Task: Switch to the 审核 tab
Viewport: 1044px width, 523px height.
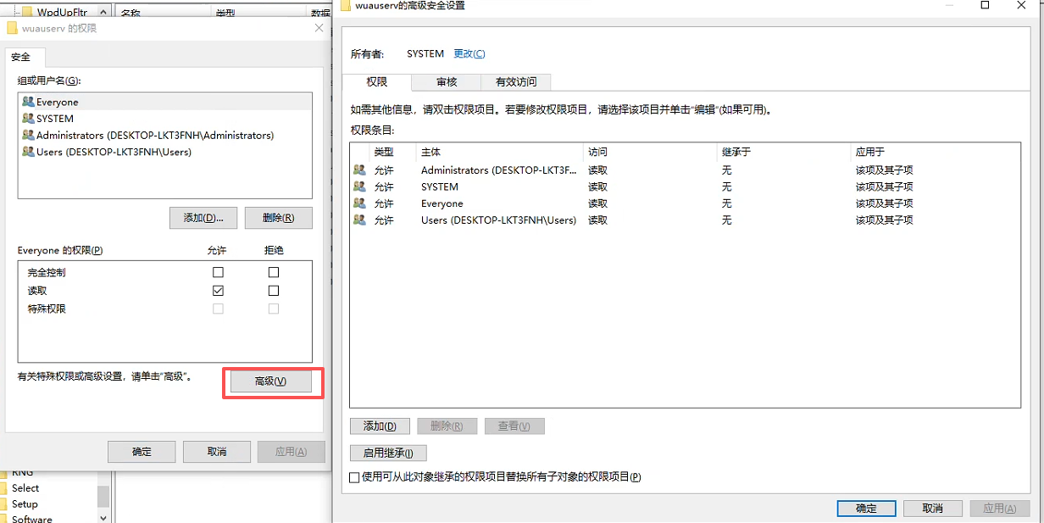Action: 446,82
